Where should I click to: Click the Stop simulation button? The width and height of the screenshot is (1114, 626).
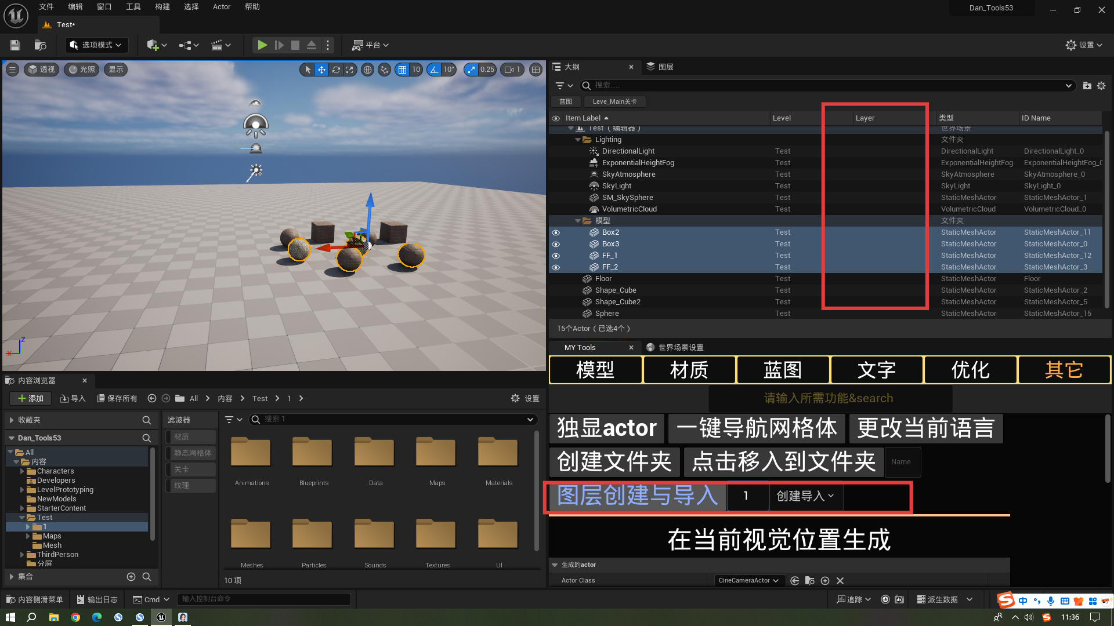pos(295,45)
